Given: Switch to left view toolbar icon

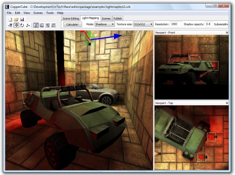Looking at the screenshot, I should 54,26.
